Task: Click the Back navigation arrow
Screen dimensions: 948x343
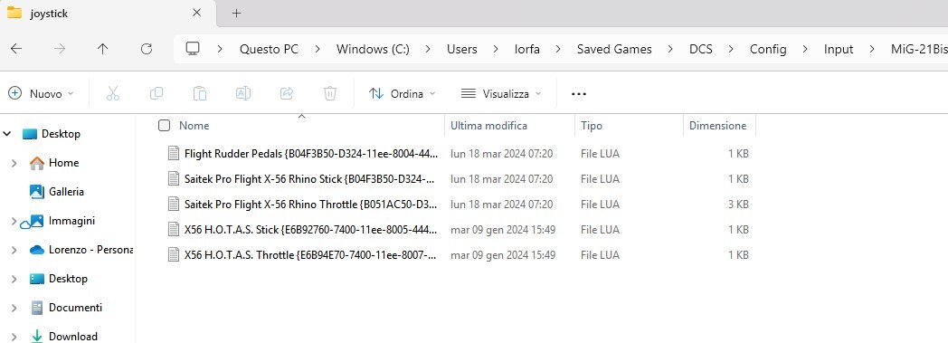Action: (16, 49)
